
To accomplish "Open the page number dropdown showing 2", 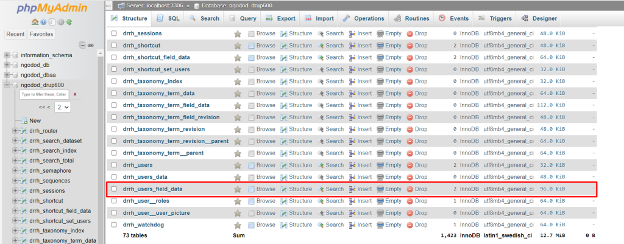I will (63, 107).
